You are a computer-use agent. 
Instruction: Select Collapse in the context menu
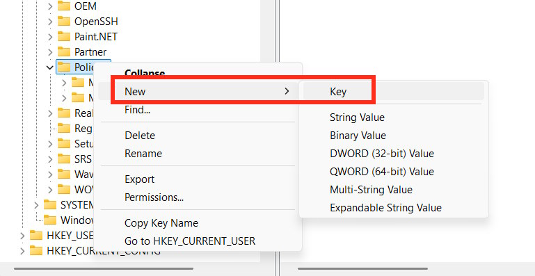pos(145,73)
